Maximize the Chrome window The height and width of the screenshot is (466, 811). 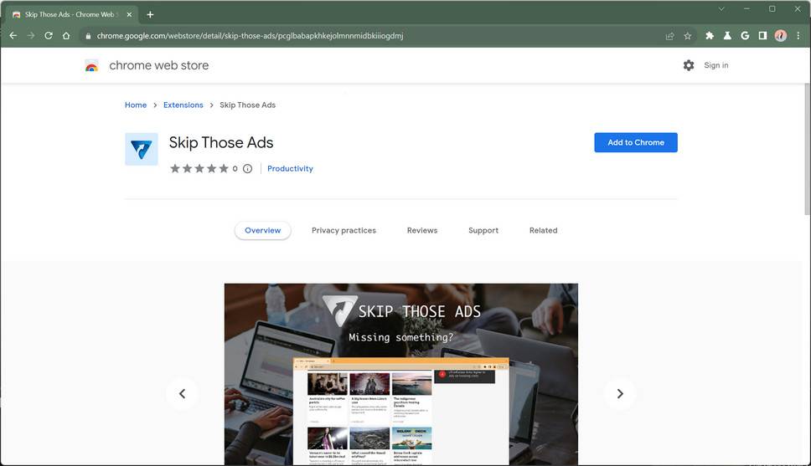772,8
